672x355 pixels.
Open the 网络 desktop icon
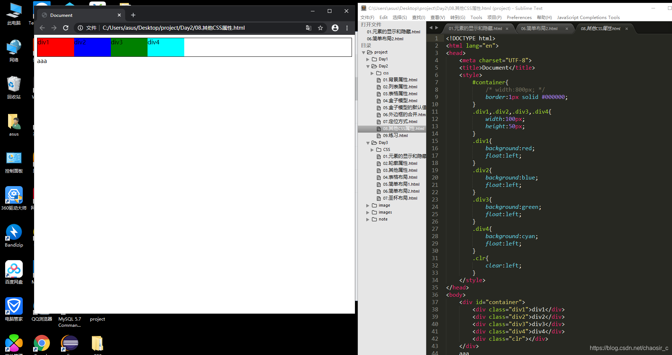(x=14, y=51)
